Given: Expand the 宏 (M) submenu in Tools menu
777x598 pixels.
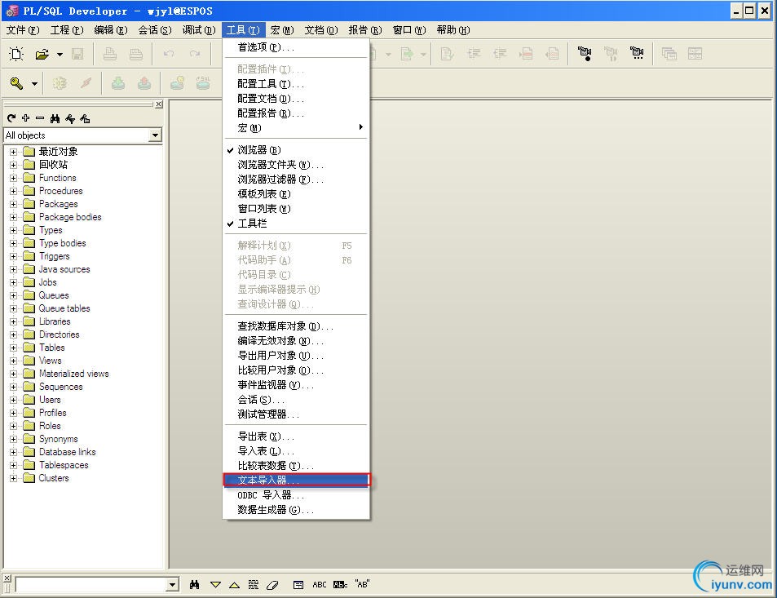Looking at the screenshot, I should point(296,128).
